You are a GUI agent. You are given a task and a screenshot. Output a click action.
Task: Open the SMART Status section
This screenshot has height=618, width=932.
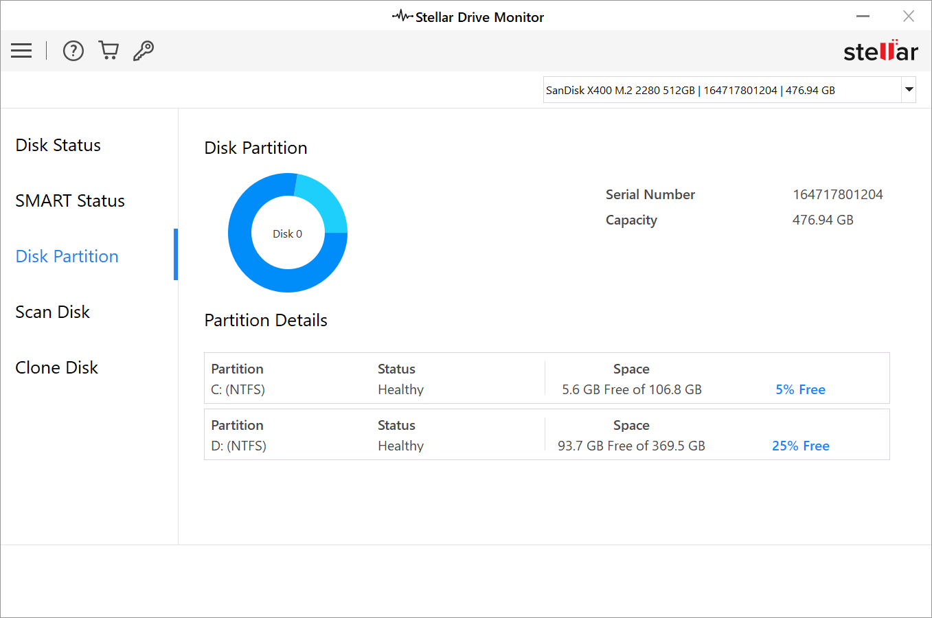point(69,201)
